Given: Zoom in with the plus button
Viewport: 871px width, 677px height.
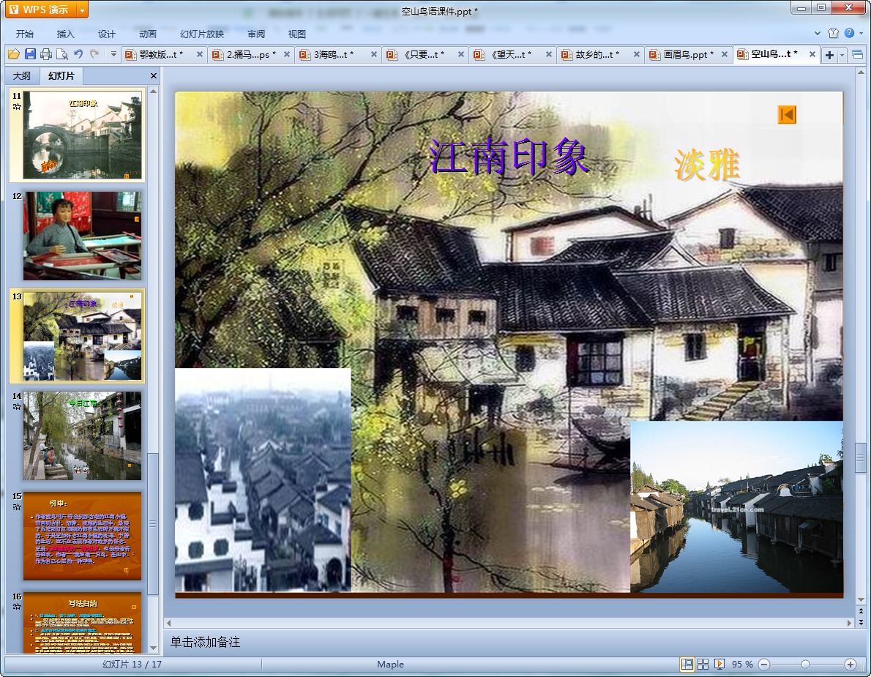Looking at the screenshot, I should pyautogui.click(x=850, y=665).
